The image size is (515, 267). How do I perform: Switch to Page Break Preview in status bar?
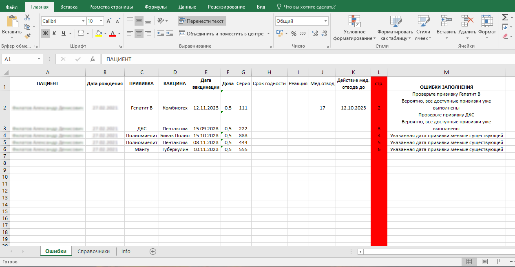(500, 261)
